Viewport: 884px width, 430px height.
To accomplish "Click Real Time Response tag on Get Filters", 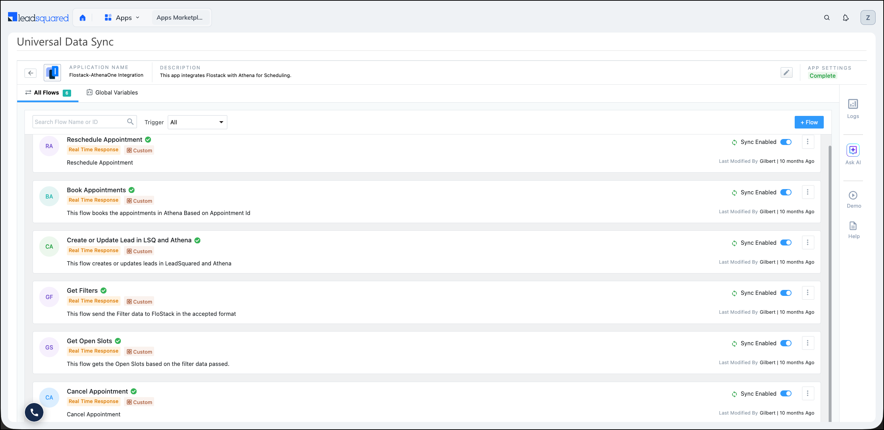I will 94,301.
